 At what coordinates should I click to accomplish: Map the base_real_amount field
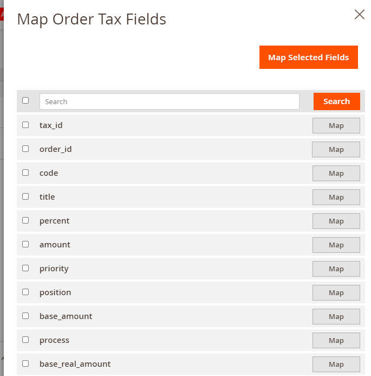[x=336, y=365]
